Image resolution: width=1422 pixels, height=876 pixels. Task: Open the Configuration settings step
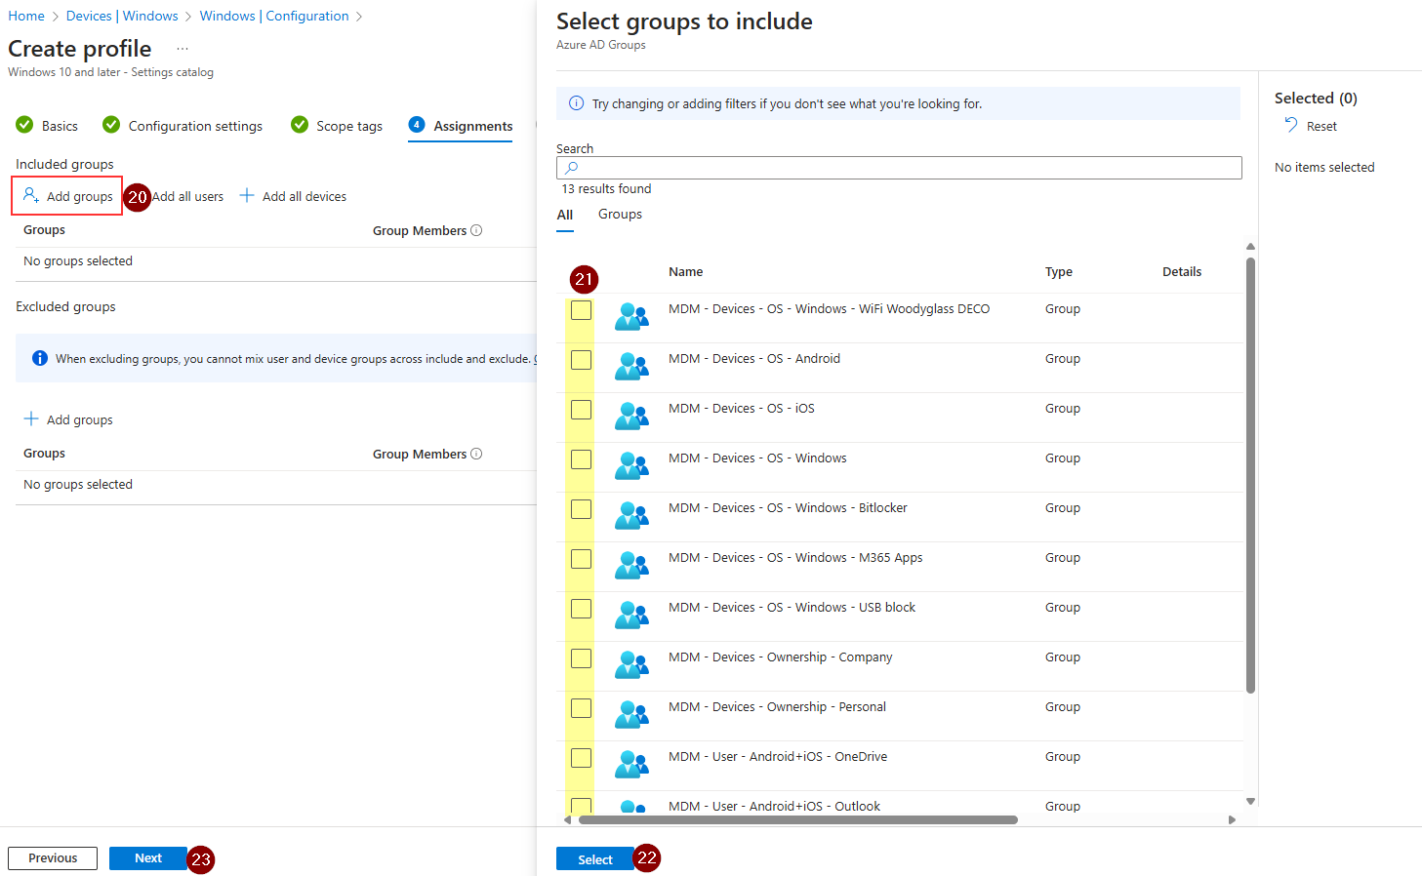183,126
